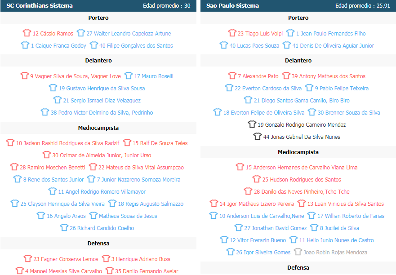Open player Rene dos Santos Junior
The image size is (396, 275).
click(53, 180)
